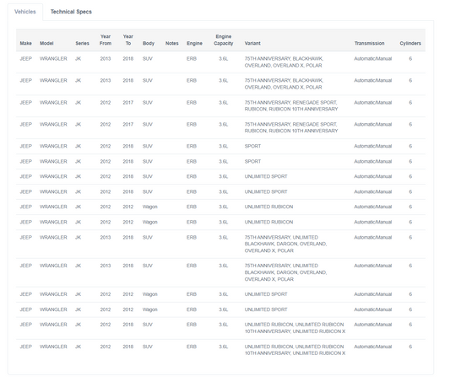Click the bottom row's Automatic/Manual transmission value
450x382 pixels.
click(x=373, y=347)
